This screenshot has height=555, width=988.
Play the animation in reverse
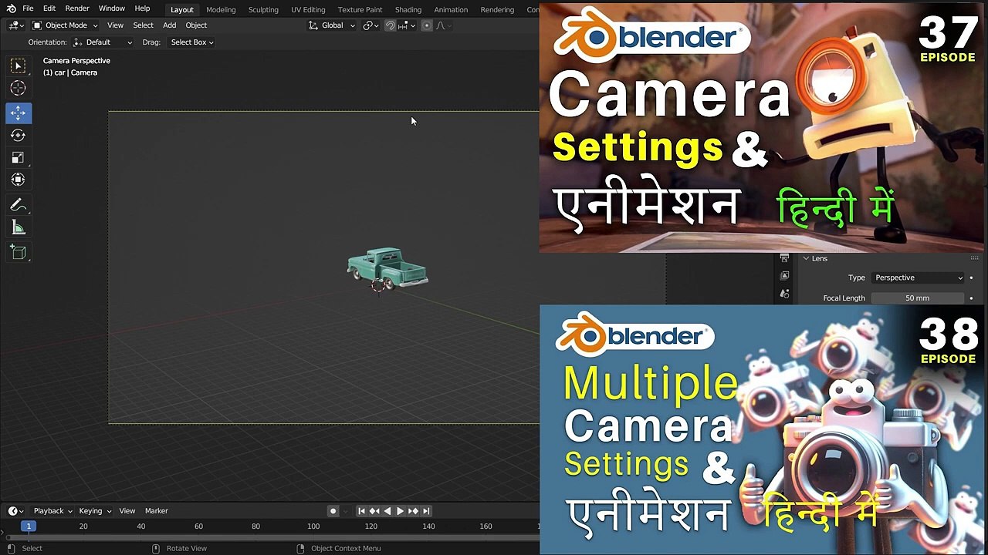point(387,511)
